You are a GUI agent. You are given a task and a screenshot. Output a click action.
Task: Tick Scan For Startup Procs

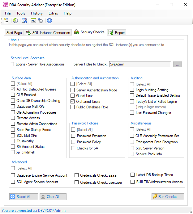click(13, 129)
